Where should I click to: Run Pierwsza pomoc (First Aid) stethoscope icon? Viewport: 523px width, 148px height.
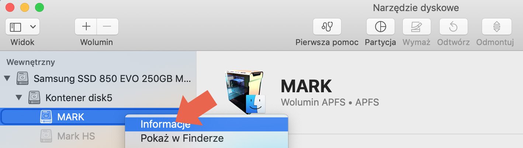tap(327, 27)
